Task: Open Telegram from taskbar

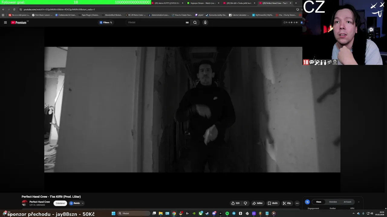Action: (x=234, y=213)
